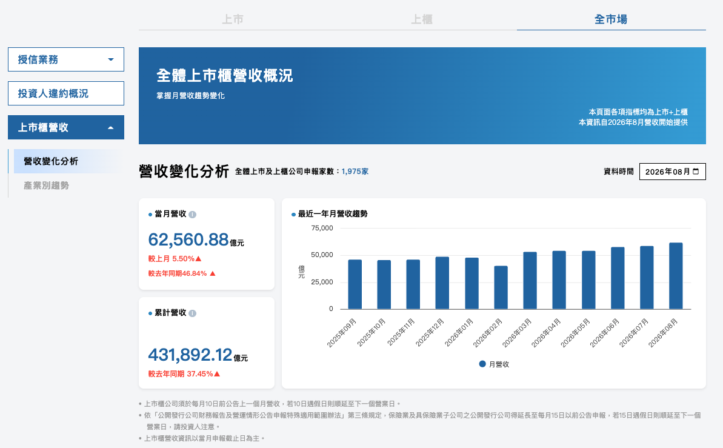Click the 最近一年月營收趨勢 chart title

click(333, 214)
